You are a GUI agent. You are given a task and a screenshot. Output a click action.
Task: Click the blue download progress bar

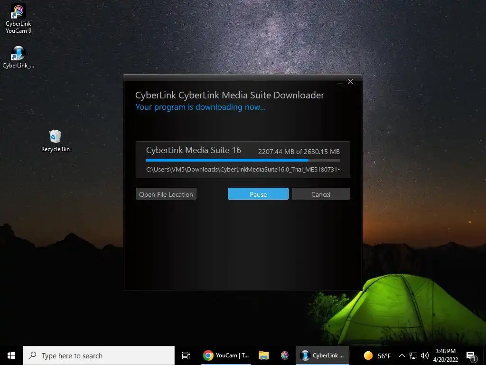(x=243, y=160)
